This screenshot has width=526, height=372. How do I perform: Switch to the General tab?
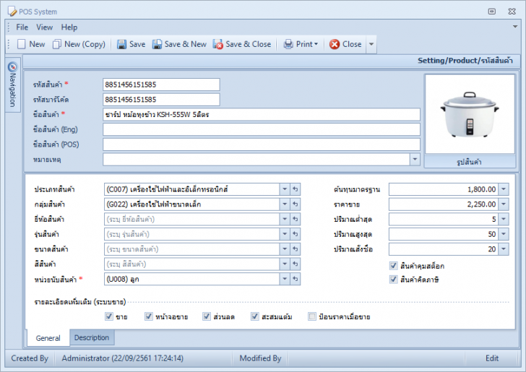point(48,338)
